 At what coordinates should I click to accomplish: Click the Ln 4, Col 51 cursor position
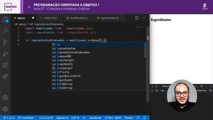point(46,118)
